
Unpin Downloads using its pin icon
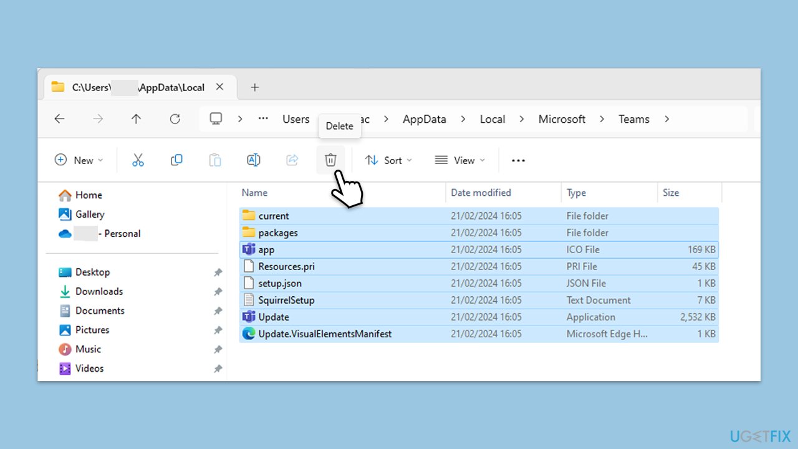tap(218, 292)
